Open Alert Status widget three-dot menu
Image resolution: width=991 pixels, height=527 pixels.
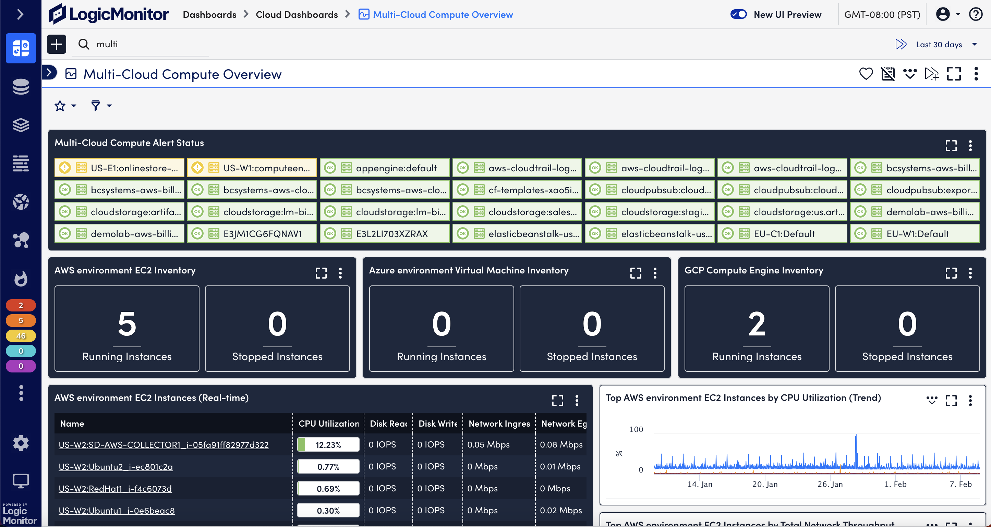[x=970, y=145]
